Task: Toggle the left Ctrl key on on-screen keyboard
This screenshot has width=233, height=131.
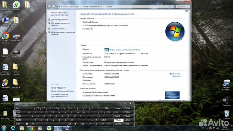Action: click(20, 124)
